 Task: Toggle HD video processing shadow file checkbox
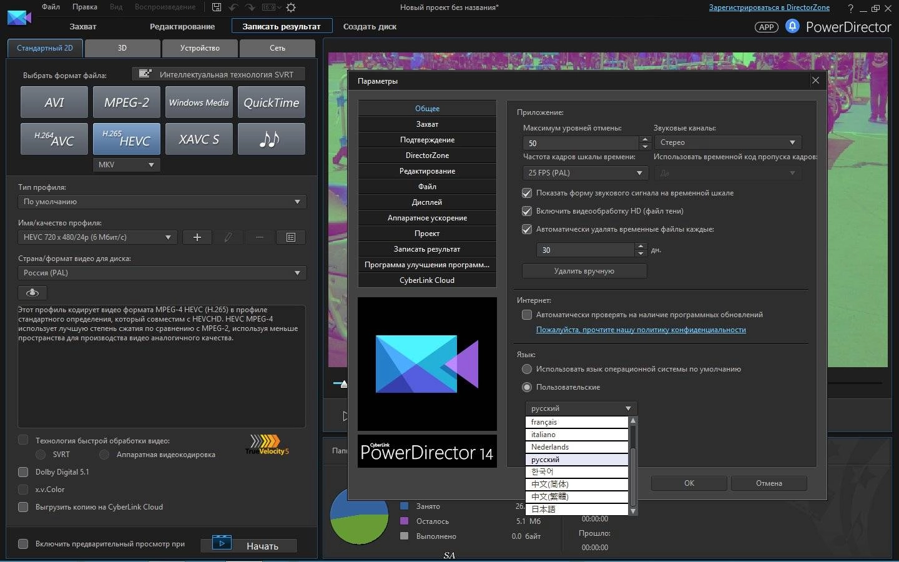click(527, 211)
